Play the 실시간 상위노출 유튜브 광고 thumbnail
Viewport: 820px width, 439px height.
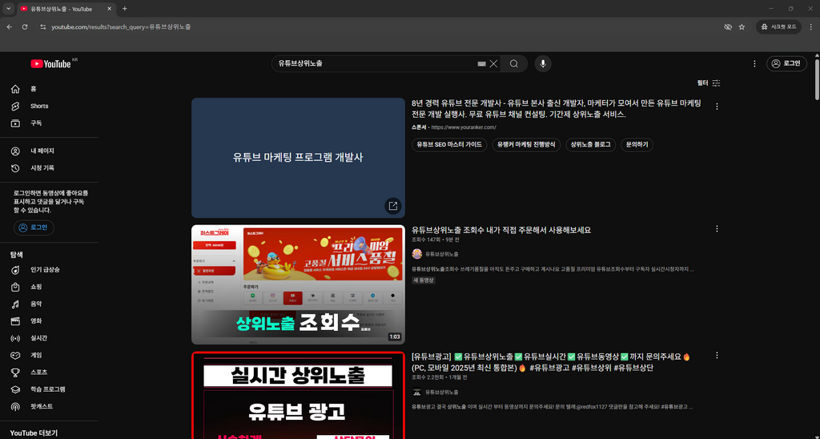tap(298, 395)
